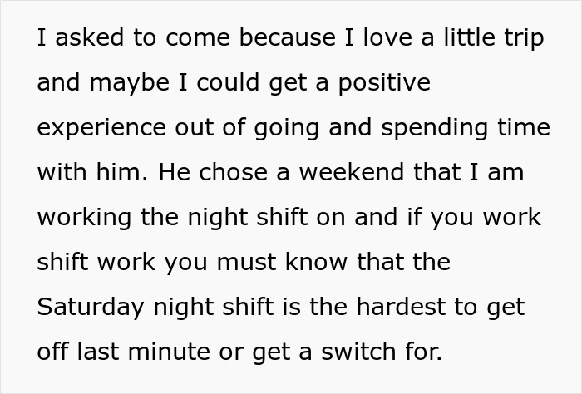Click on the word "know"

coord(317,263)
